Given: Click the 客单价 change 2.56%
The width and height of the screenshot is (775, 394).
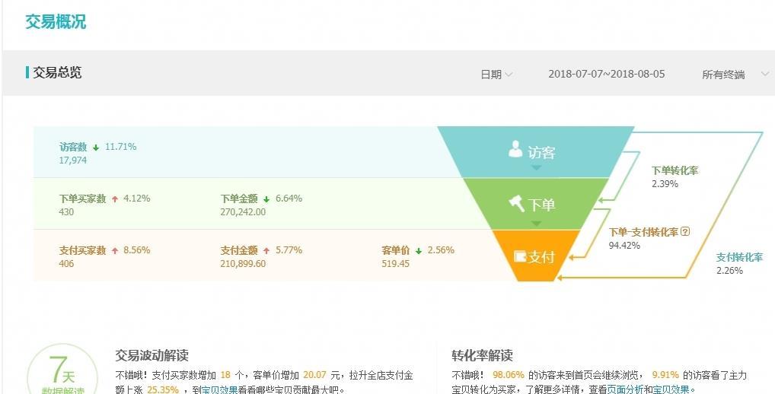Looking at the screenshot, I should point(441,249).
